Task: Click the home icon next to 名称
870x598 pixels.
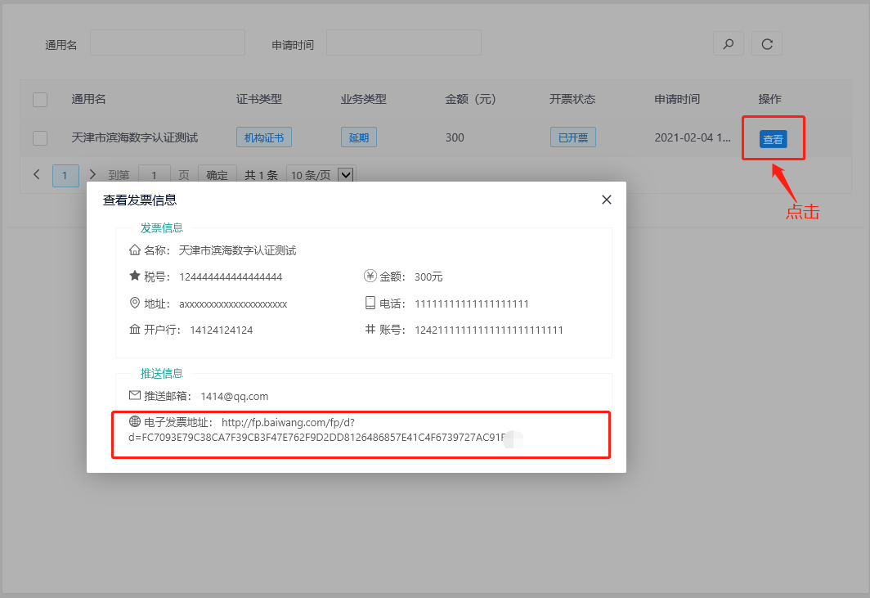Action: pyautogui.click(x=135, y=250)
